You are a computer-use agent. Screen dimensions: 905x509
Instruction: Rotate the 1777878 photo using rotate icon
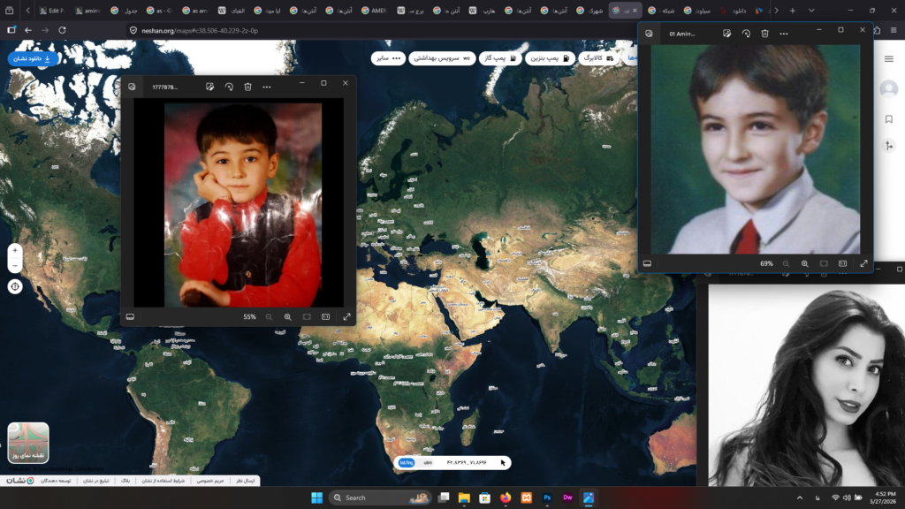[229, 87]
